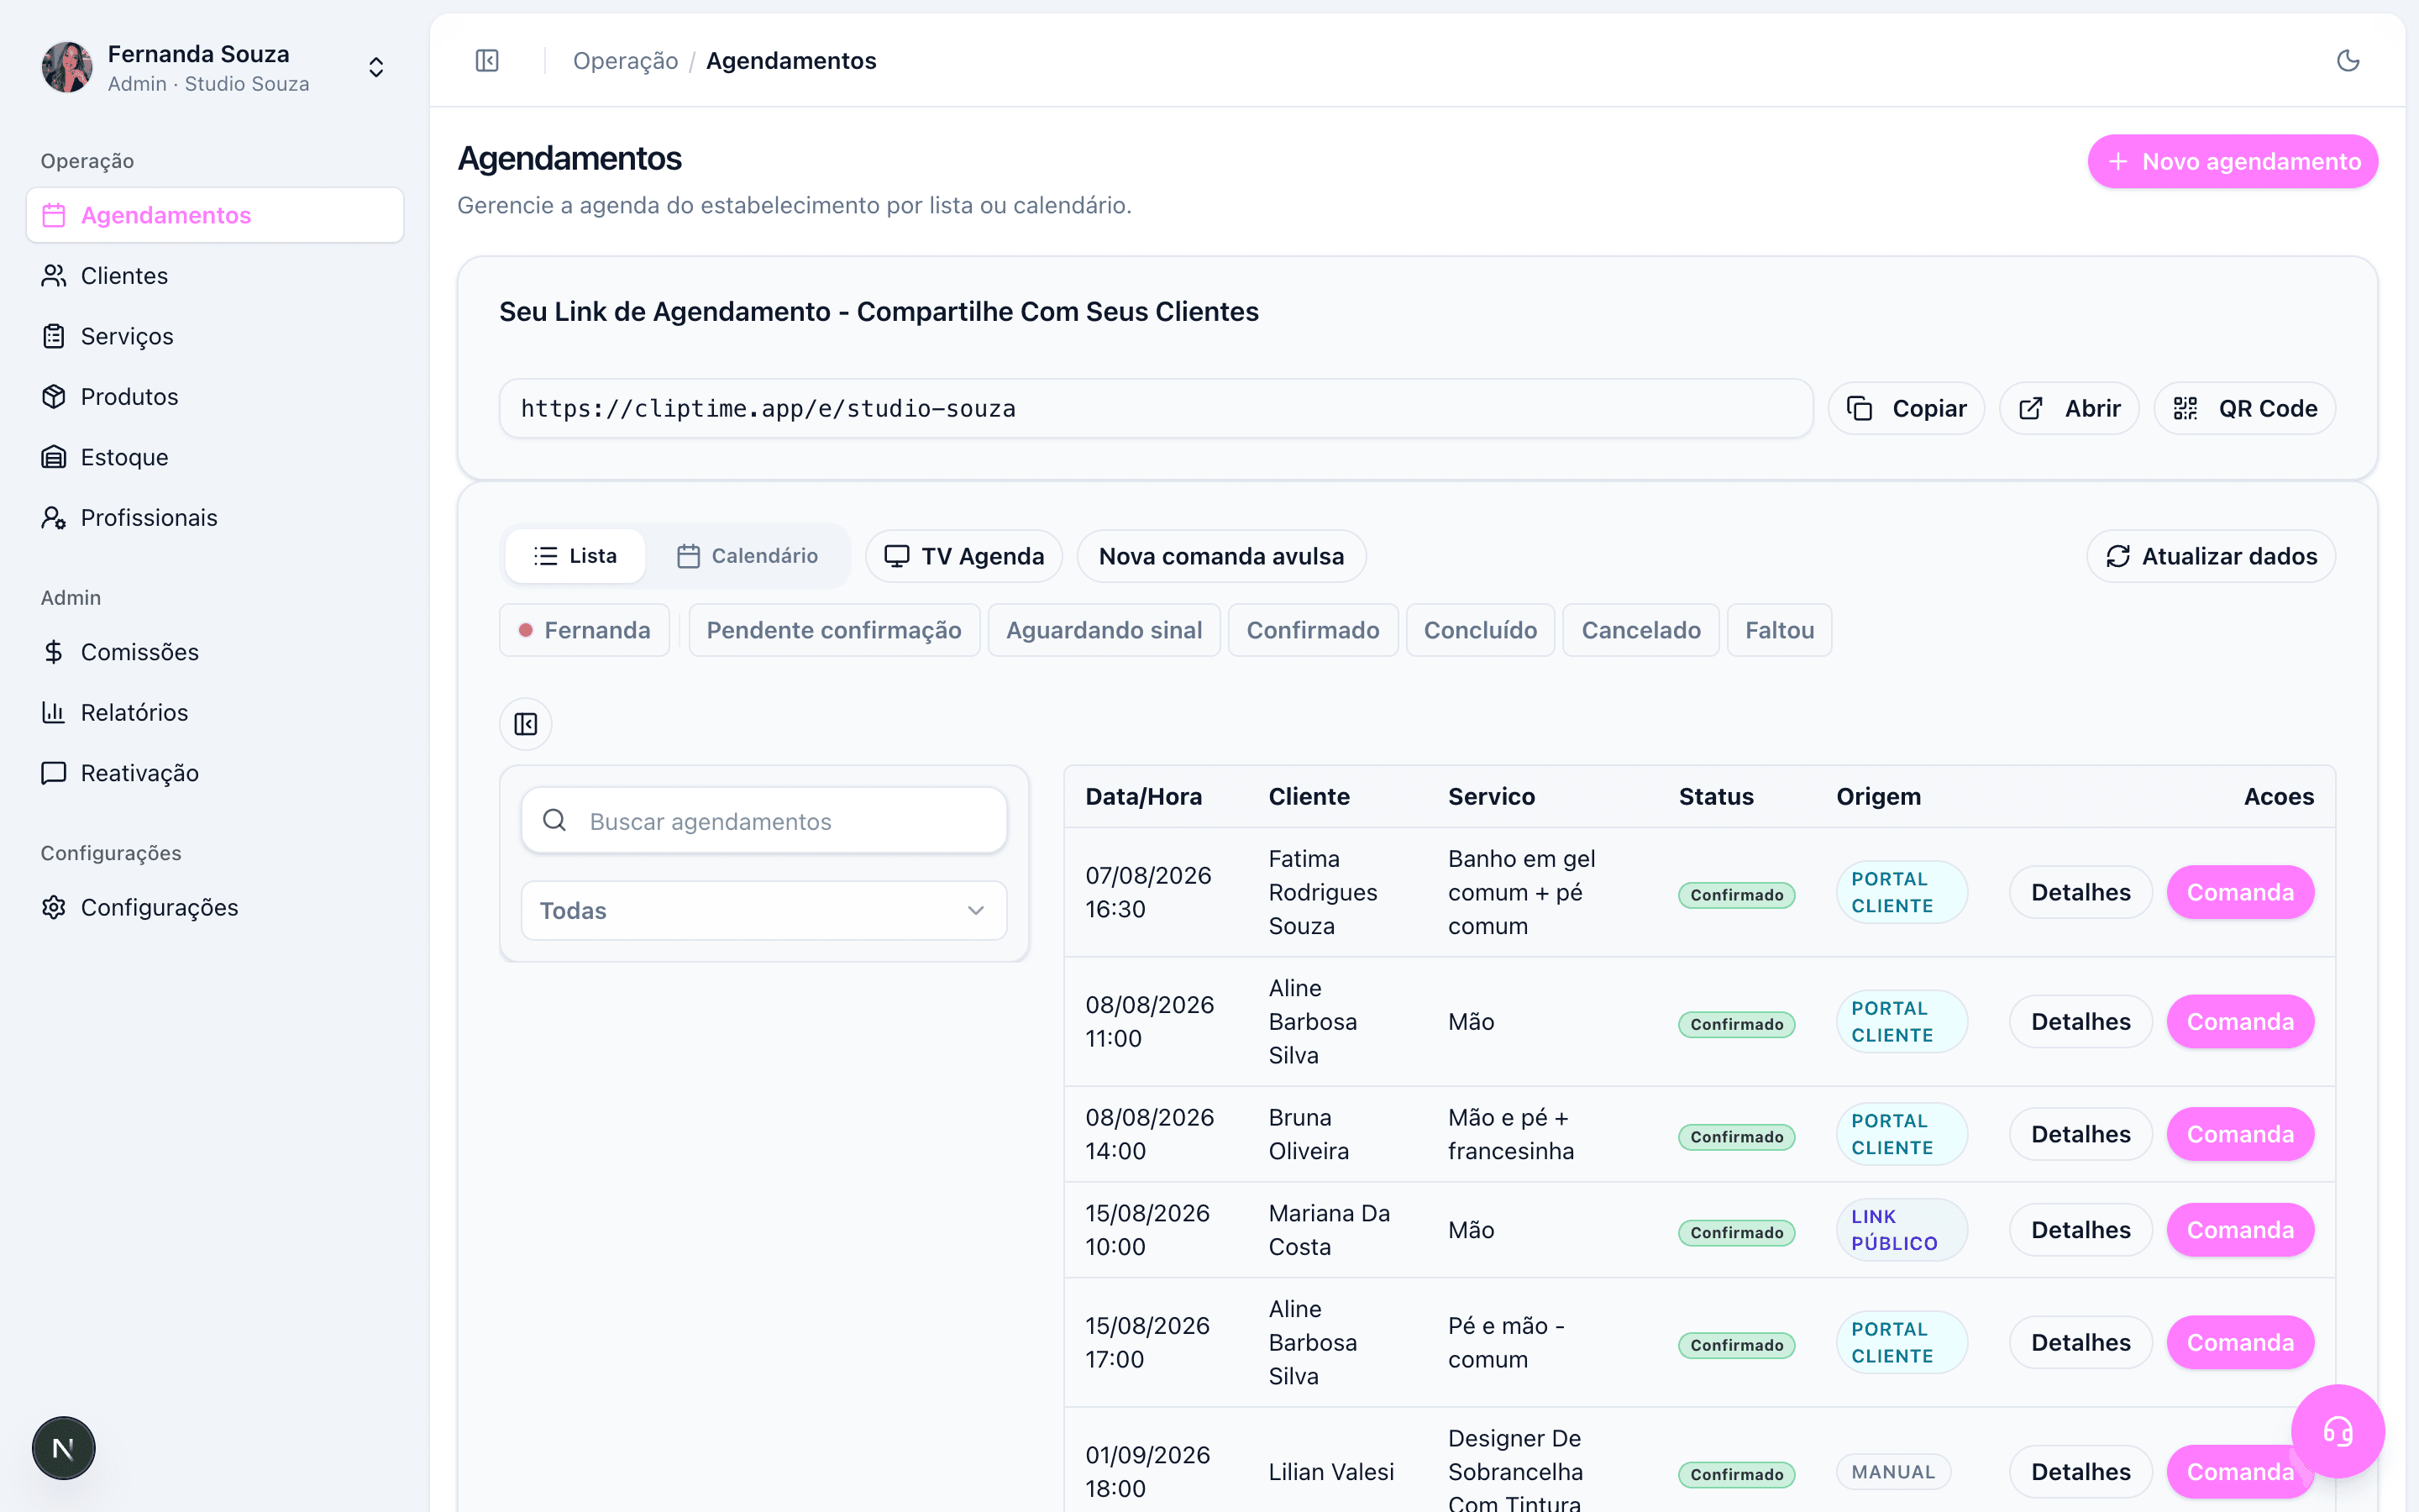Viewport: 2419px width, 1512px height.
Task: Toggle the Concluído status filter
Action: point(1481,630)
